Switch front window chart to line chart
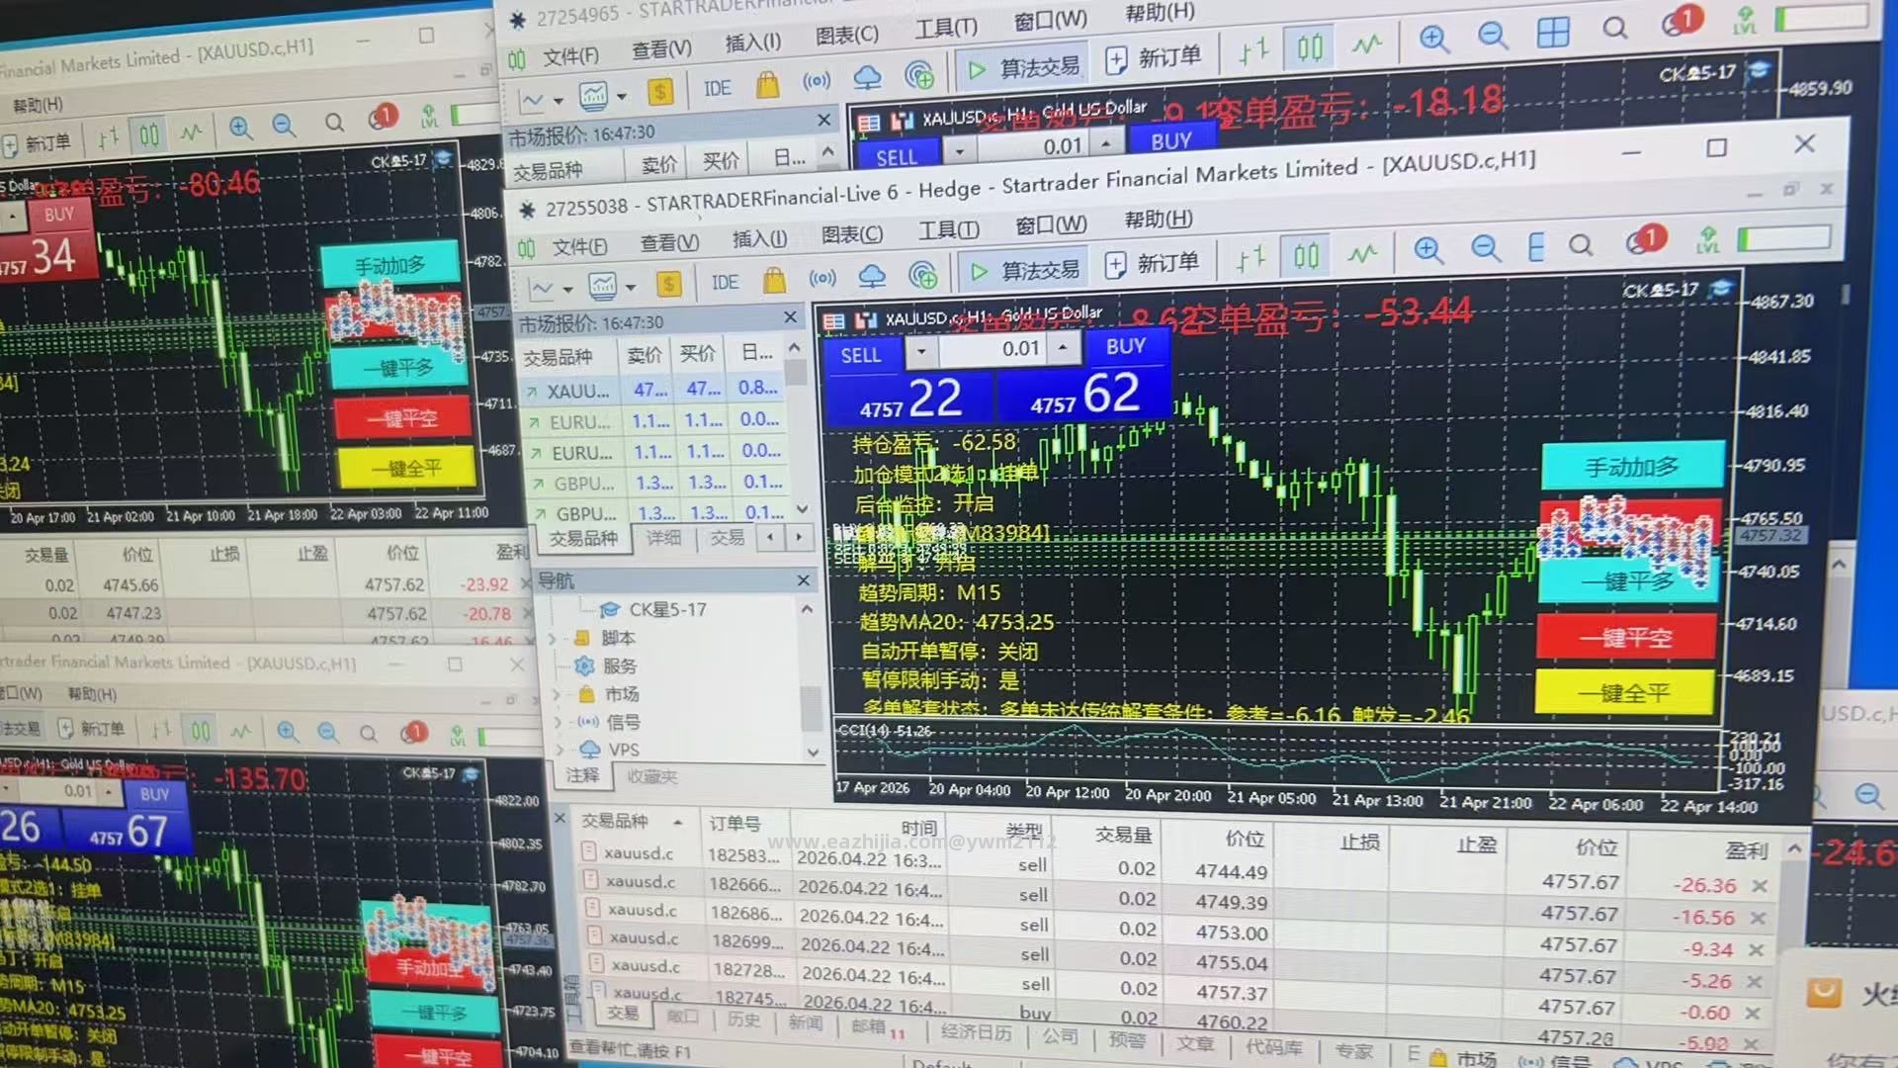The height and width of the screenshot is (1068, 1898). click(x=1362, y=254)
